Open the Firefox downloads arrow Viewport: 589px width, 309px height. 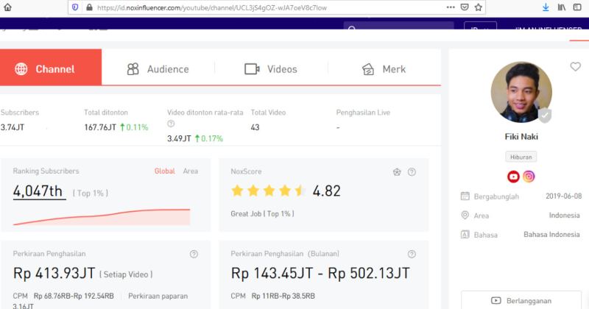click(x=546, y=7)
